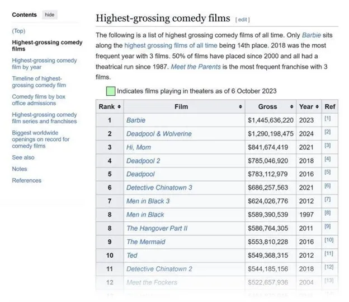Go to Highest-grossing comedy film by year

pyautogui.click(x=44, y=64)
